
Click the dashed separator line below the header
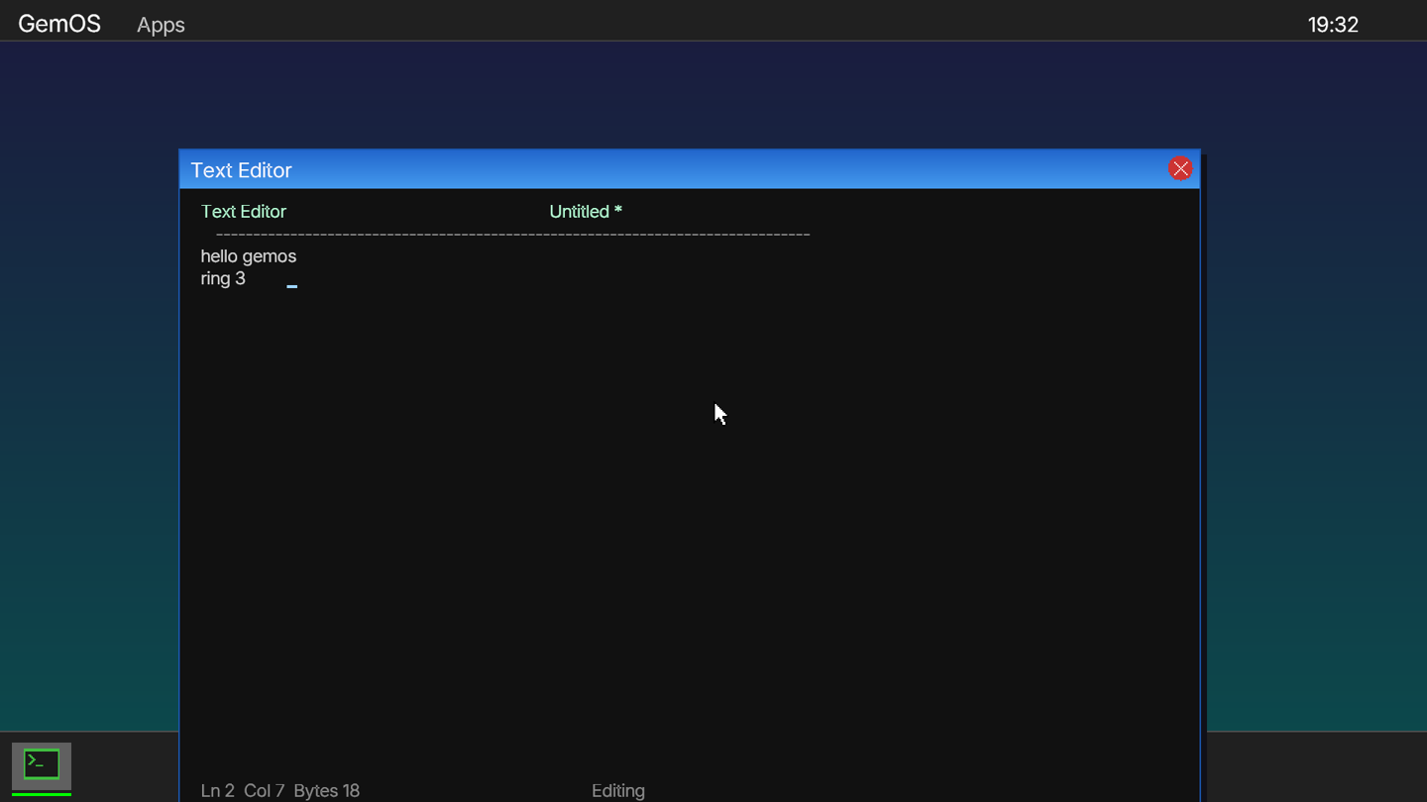coord(512,235)
